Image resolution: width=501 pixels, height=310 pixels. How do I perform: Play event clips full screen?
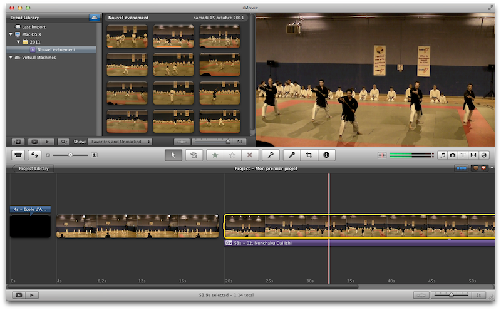[x=34, y=142]
